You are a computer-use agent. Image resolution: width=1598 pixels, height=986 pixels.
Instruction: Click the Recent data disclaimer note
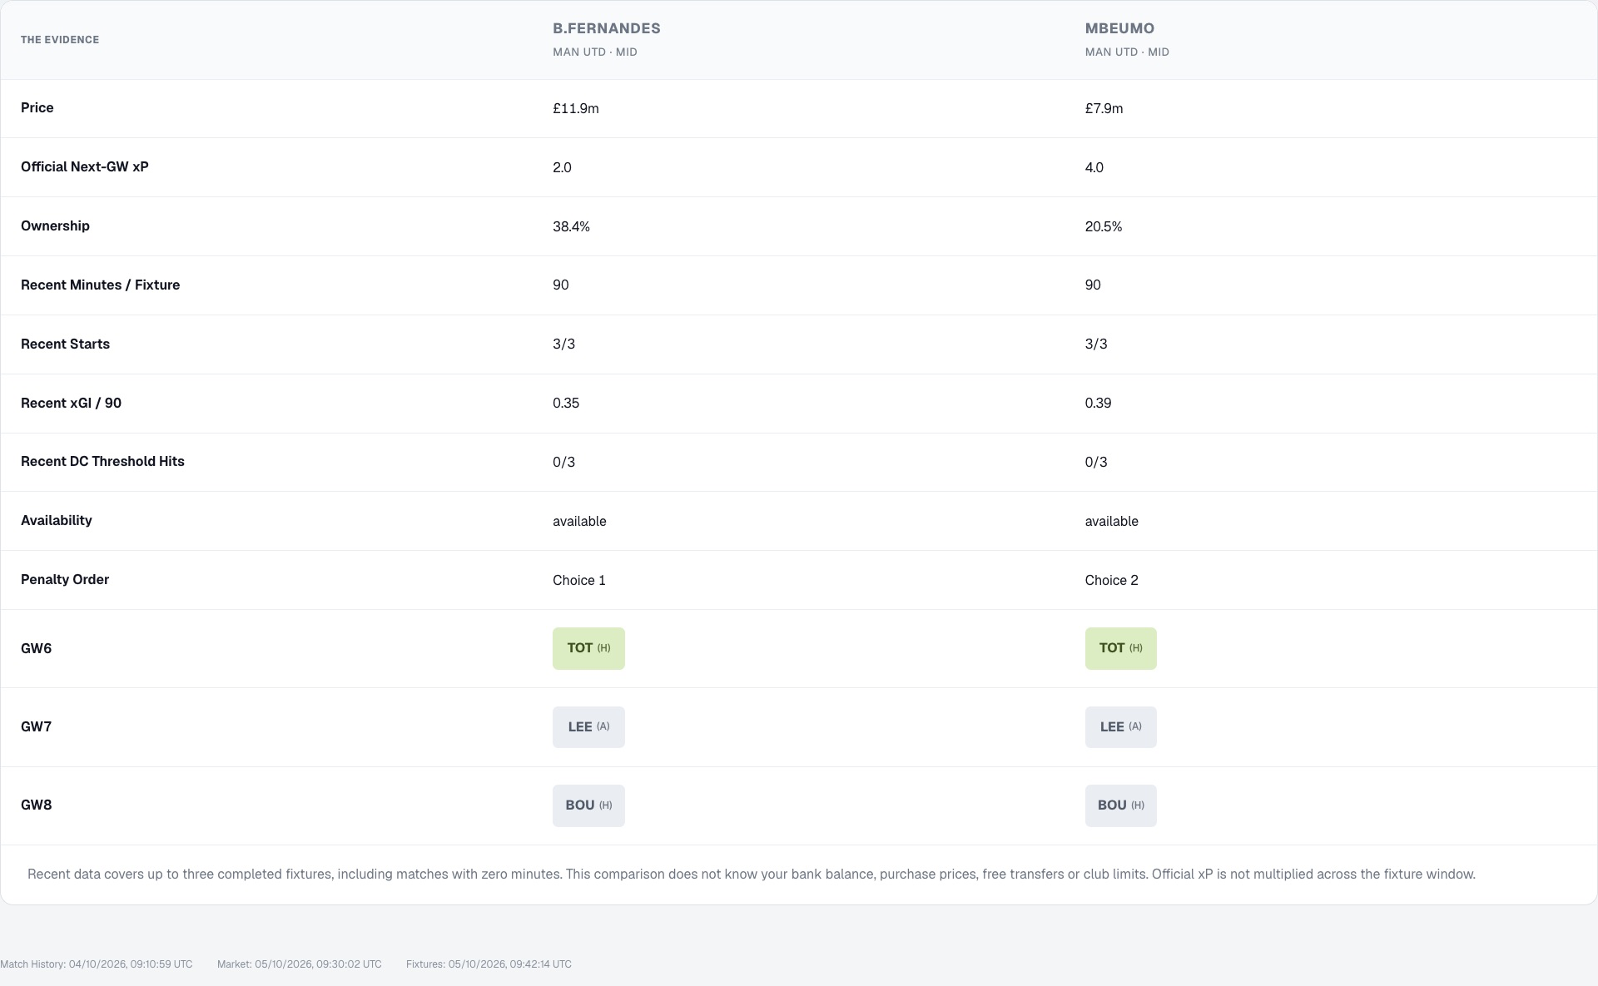click(x=752, y=875)
